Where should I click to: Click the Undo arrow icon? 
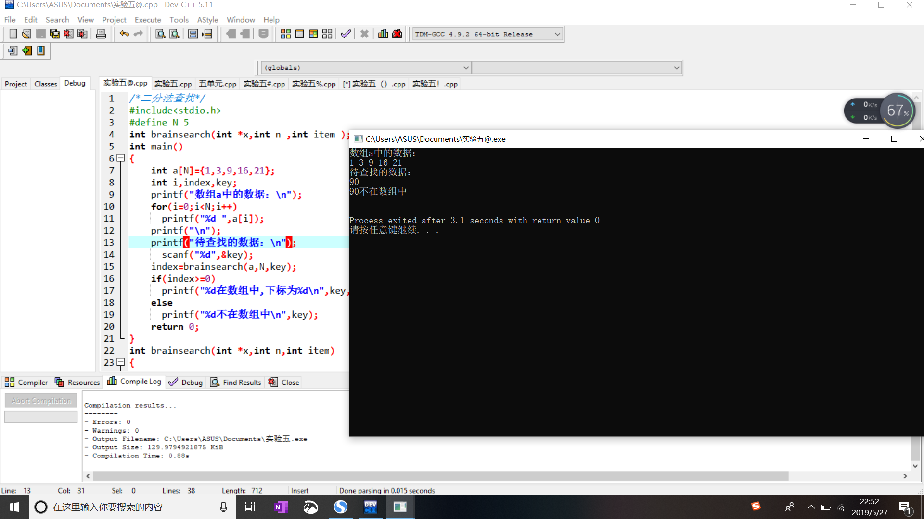tap(124, 34)
